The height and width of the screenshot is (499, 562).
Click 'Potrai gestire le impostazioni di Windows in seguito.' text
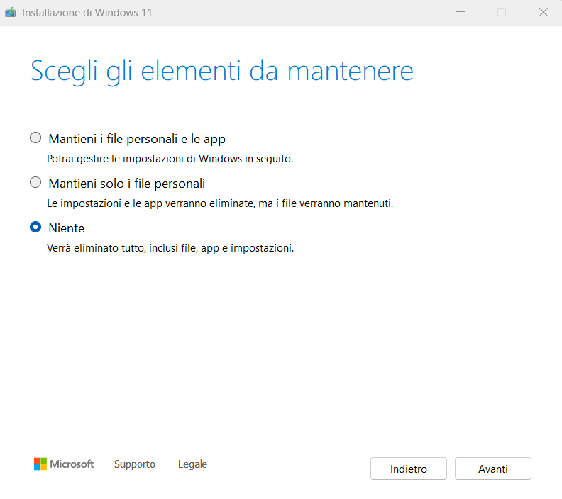pyautogui.click(x=170, y=159)
